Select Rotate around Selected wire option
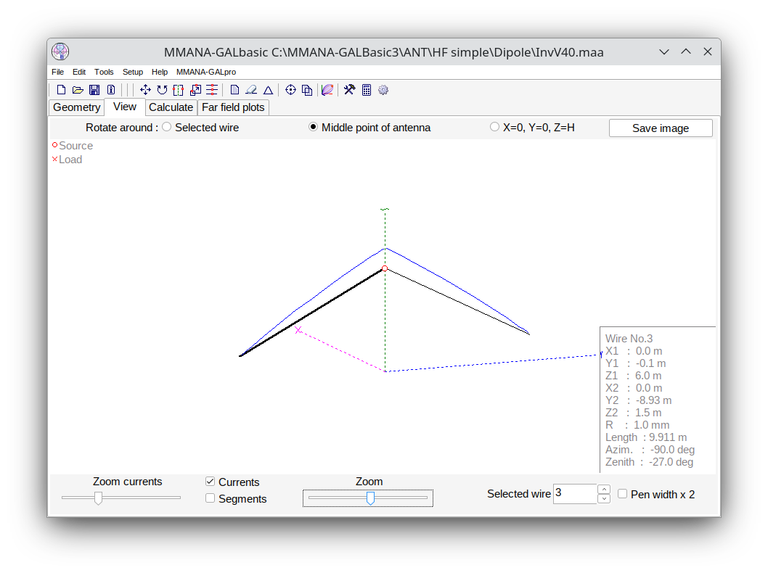Image resolution: width=768 pixels, height=573 pixels. pos(167,127)
